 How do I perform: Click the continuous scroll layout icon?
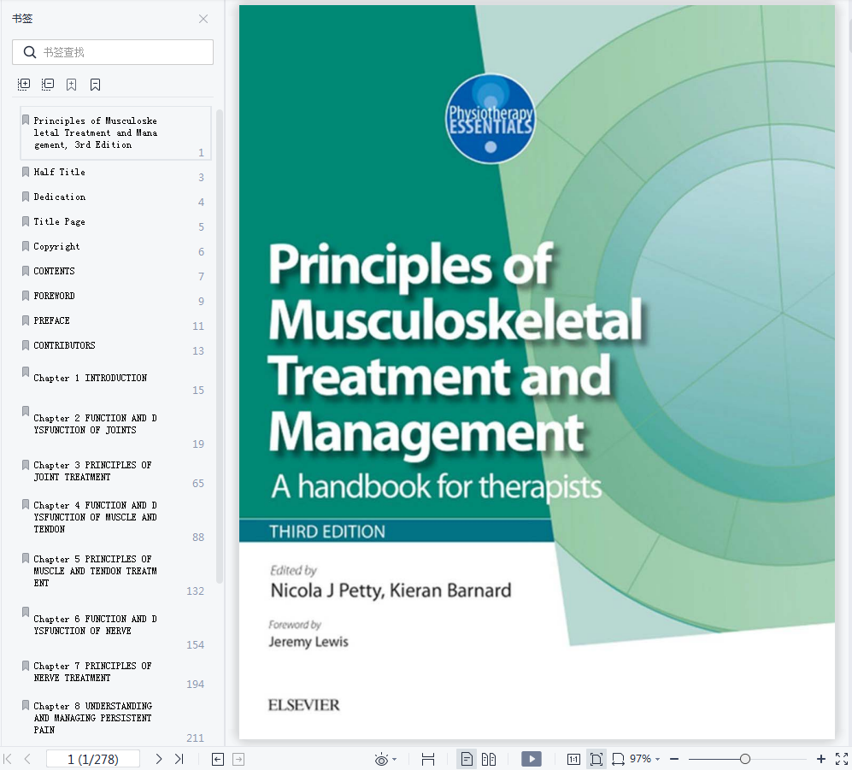[428, 759]
